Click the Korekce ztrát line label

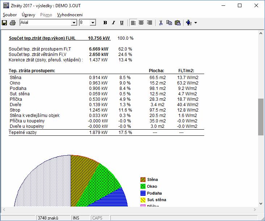click(46, 60)
